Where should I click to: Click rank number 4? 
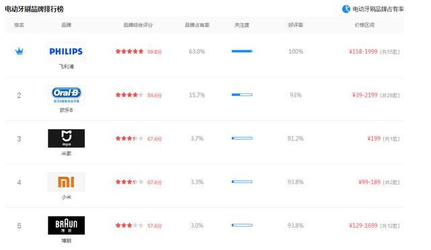[x=19, y=182]
